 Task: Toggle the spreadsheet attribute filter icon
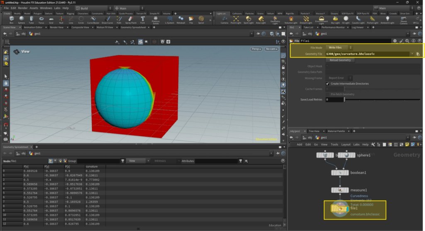point(240,161)
